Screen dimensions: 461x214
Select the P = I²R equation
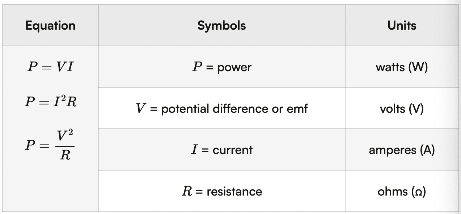51,102
